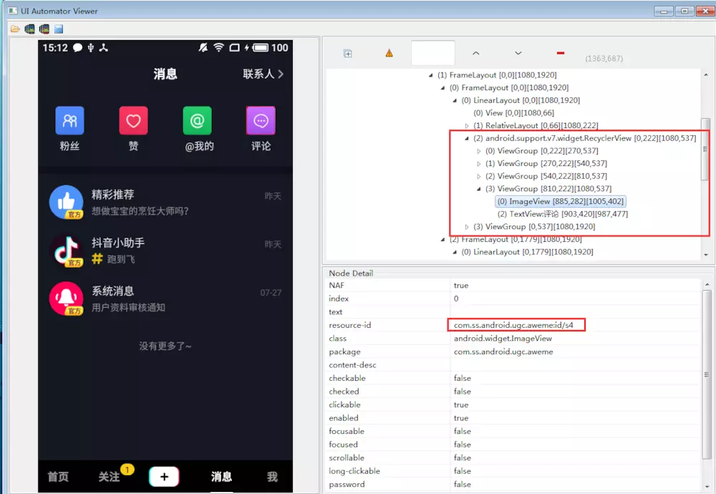
Task: Select the 首页 home tab
Action: (x=58, y=477)
